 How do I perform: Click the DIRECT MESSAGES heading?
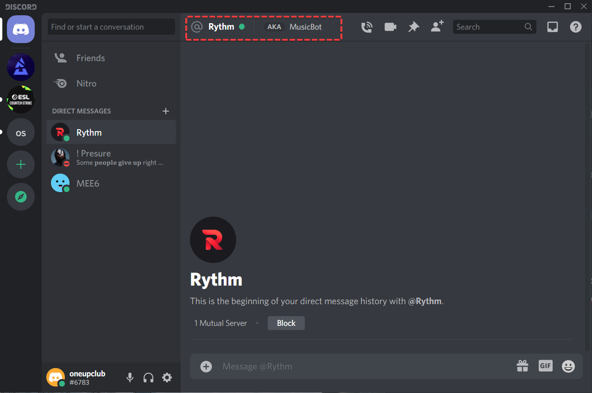click(82, 111)
